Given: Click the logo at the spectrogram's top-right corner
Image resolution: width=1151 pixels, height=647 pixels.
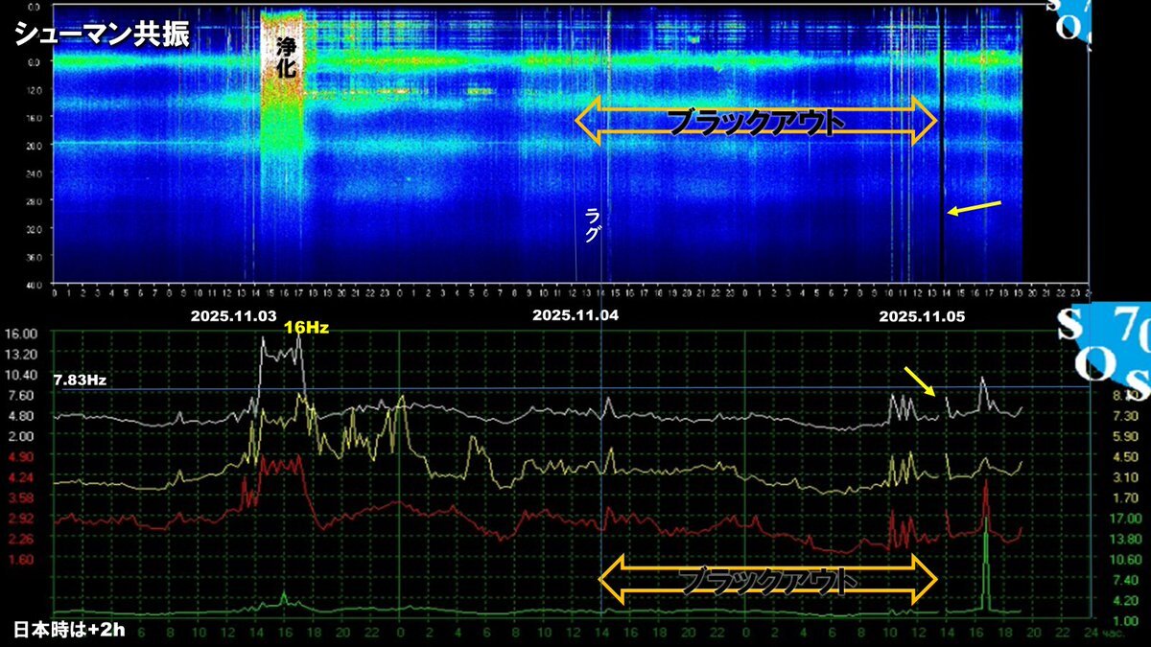Looking at the screenshot, I should 1069,19.
